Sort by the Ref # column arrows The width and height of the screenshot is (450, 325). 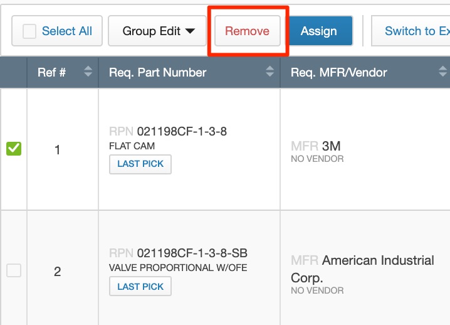(88, 72)
